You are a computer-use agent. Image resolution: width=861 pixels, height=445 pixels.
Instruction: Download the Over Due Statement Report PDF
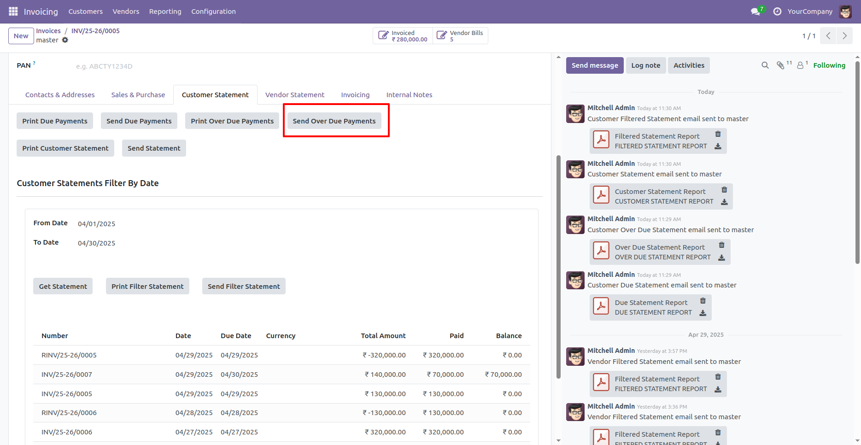pos(721,258)
